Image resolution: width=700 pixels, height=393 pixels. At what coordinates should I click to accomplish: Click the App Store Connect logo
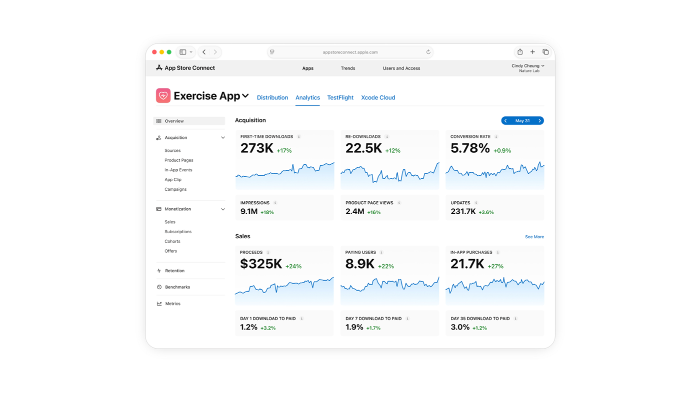[x=185, y=68]
